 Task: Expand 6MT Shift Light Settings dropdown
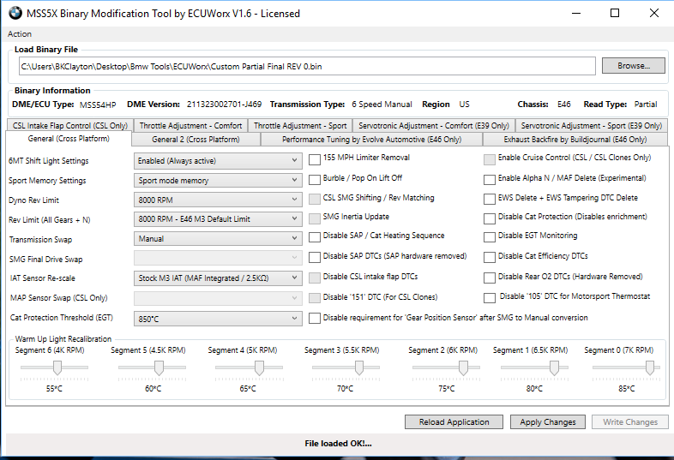point(218,161)
